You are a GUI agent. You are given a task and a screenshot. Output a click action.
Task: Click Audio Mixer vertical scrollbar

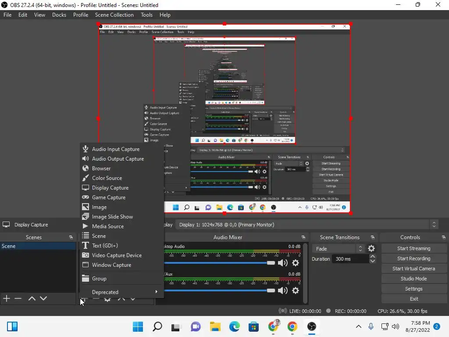pos(305,273)
